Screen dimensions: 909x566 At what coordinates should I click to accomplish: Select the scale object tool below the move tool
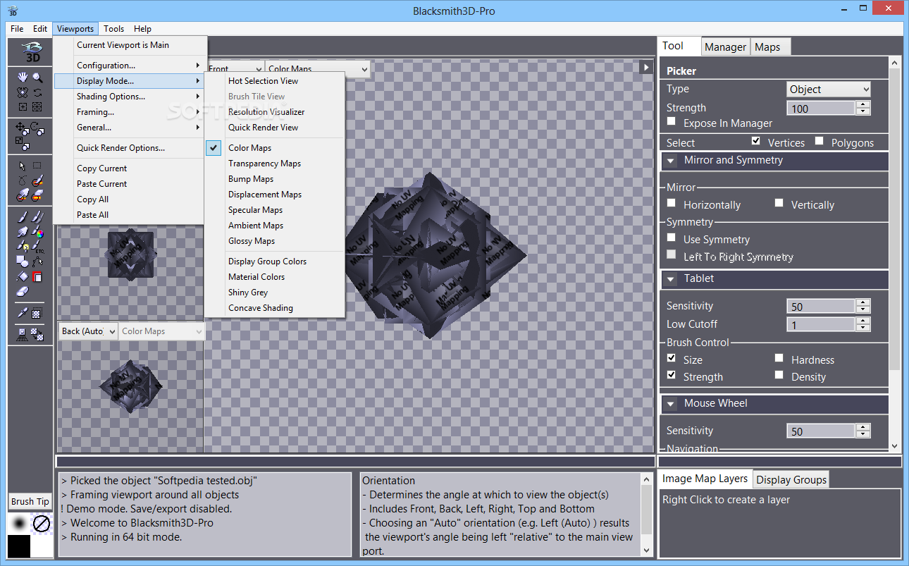click(23, 144)
